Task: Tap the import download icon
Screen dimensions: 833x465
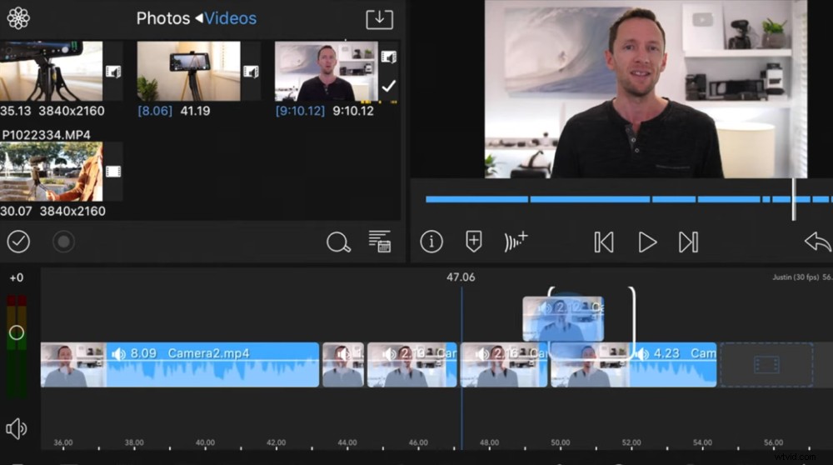Action: (379, 19)
